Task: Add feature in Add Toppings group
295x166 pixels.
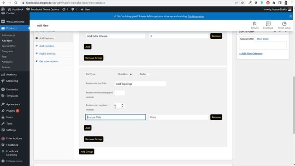Action: tap(88, 128)
